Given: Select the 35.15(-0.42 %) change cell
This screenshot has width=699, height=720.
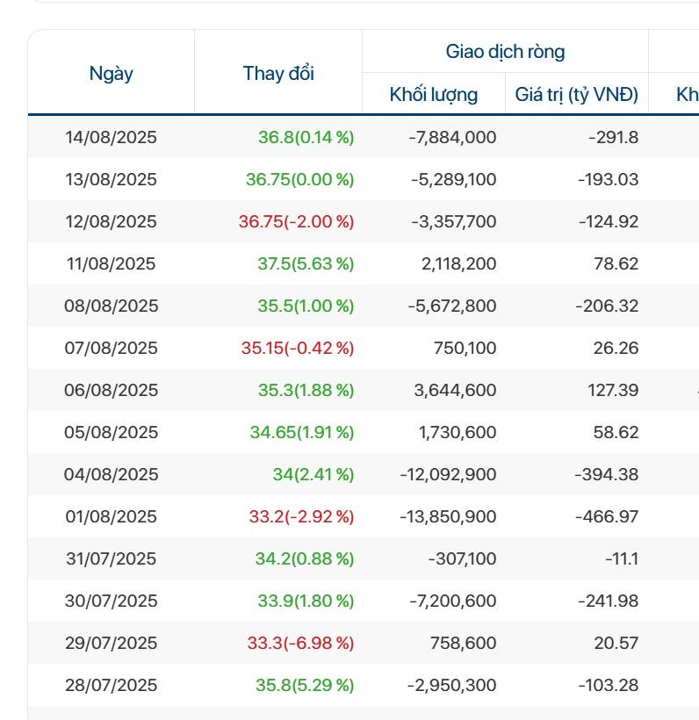Looking at the screenshot, I should pyautogui.click(x=298, y=348).
